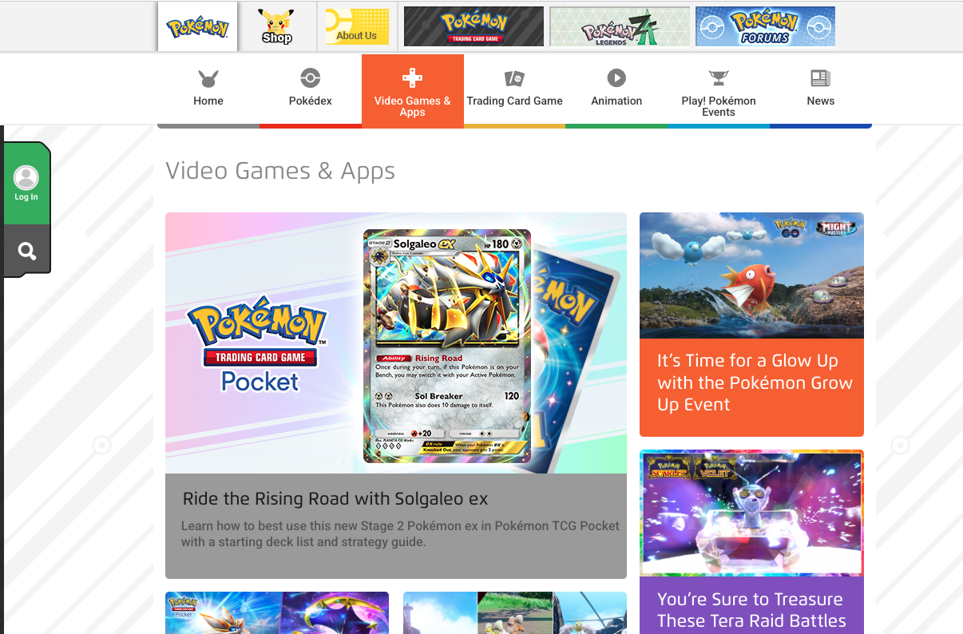Click the main Pokémon logo tab
This screenshot has width=963, height=634.
(x=197, y=26)
